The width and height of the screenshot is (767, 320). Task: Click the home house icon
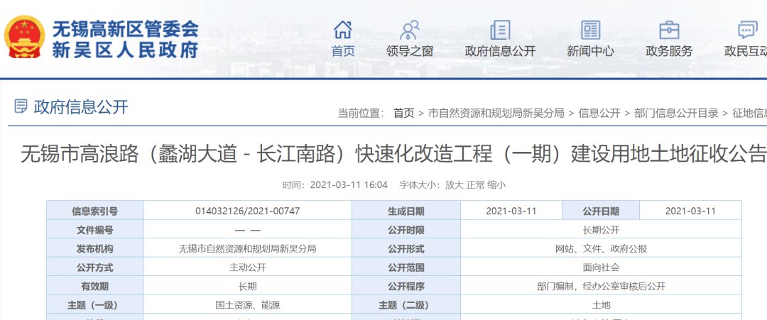pyautogui.click(x=343, y=30)
